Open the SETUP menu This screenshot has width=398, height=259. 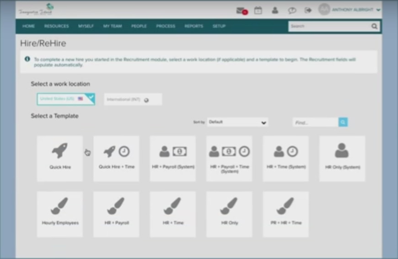pos(219,26)
